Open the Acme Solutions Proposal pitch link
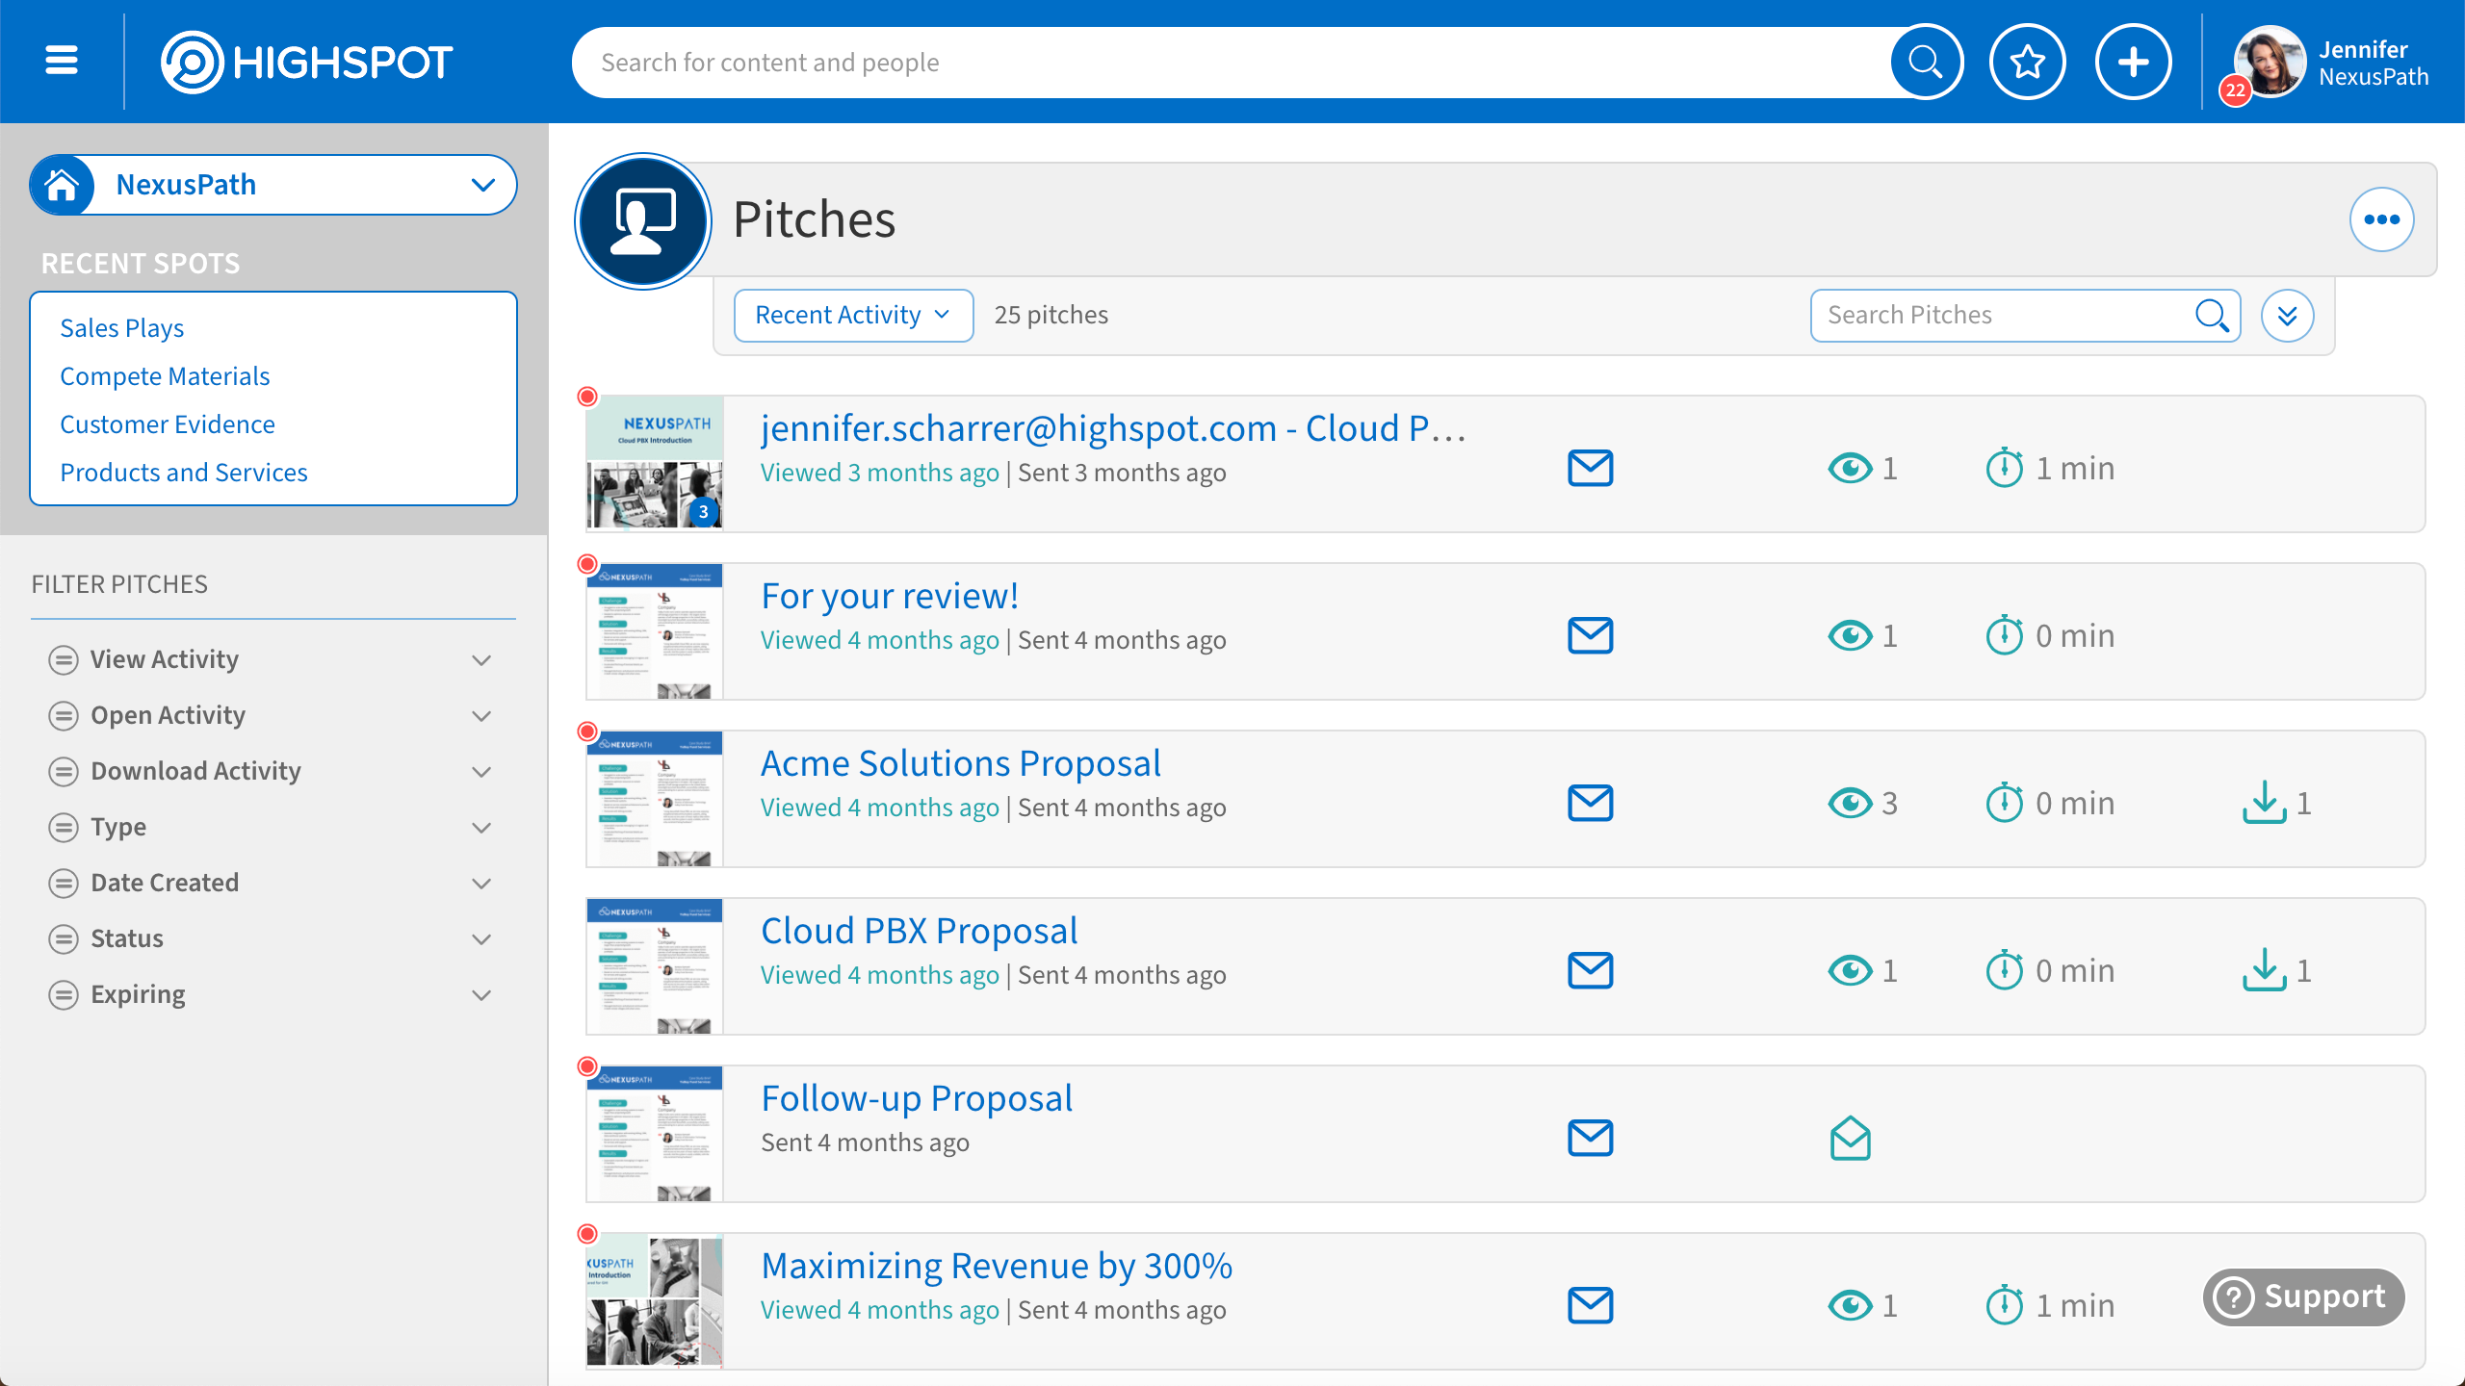 960,762
